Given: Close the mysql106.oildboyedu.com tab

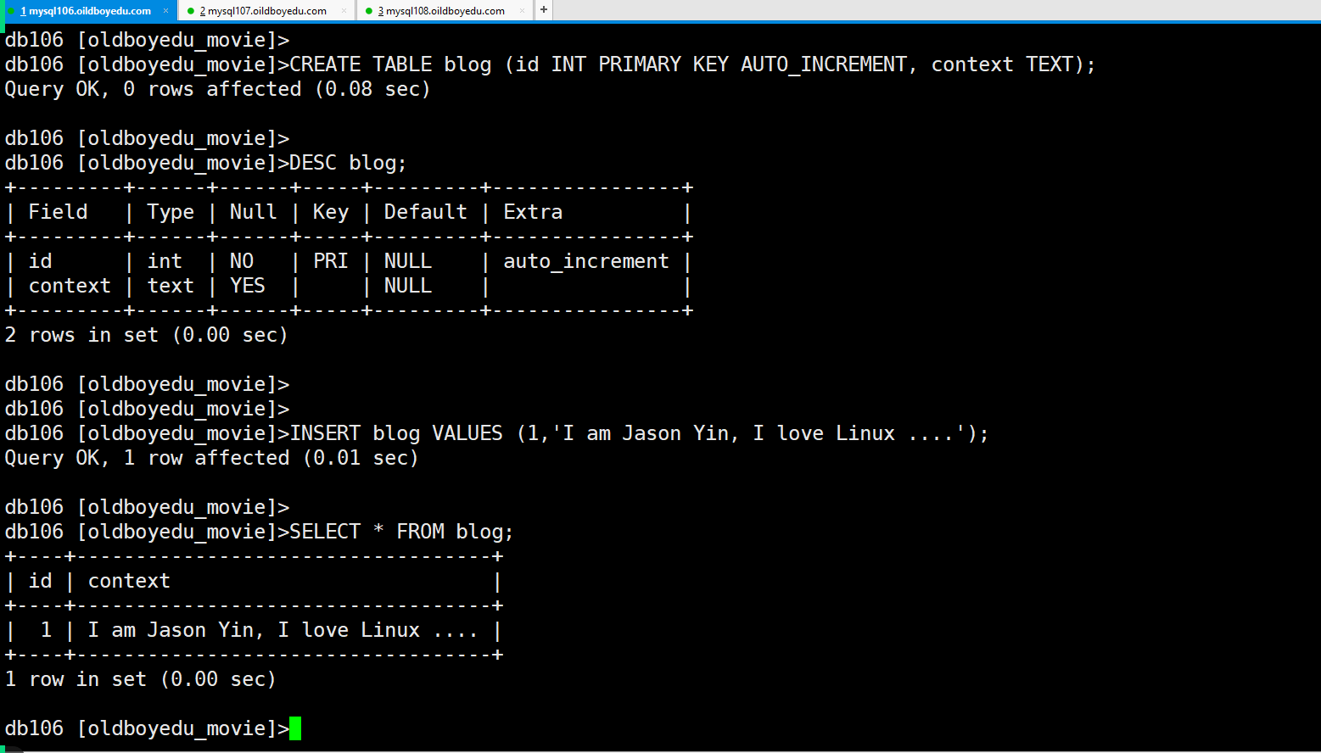Looking at the screenshot, I should tap(166, 11).
